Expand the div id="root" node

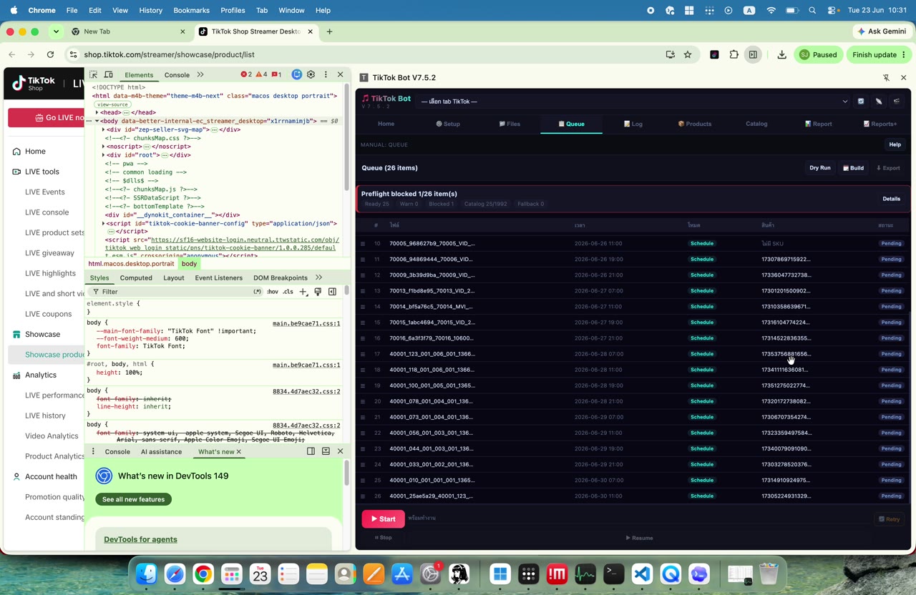coord(104,155)
